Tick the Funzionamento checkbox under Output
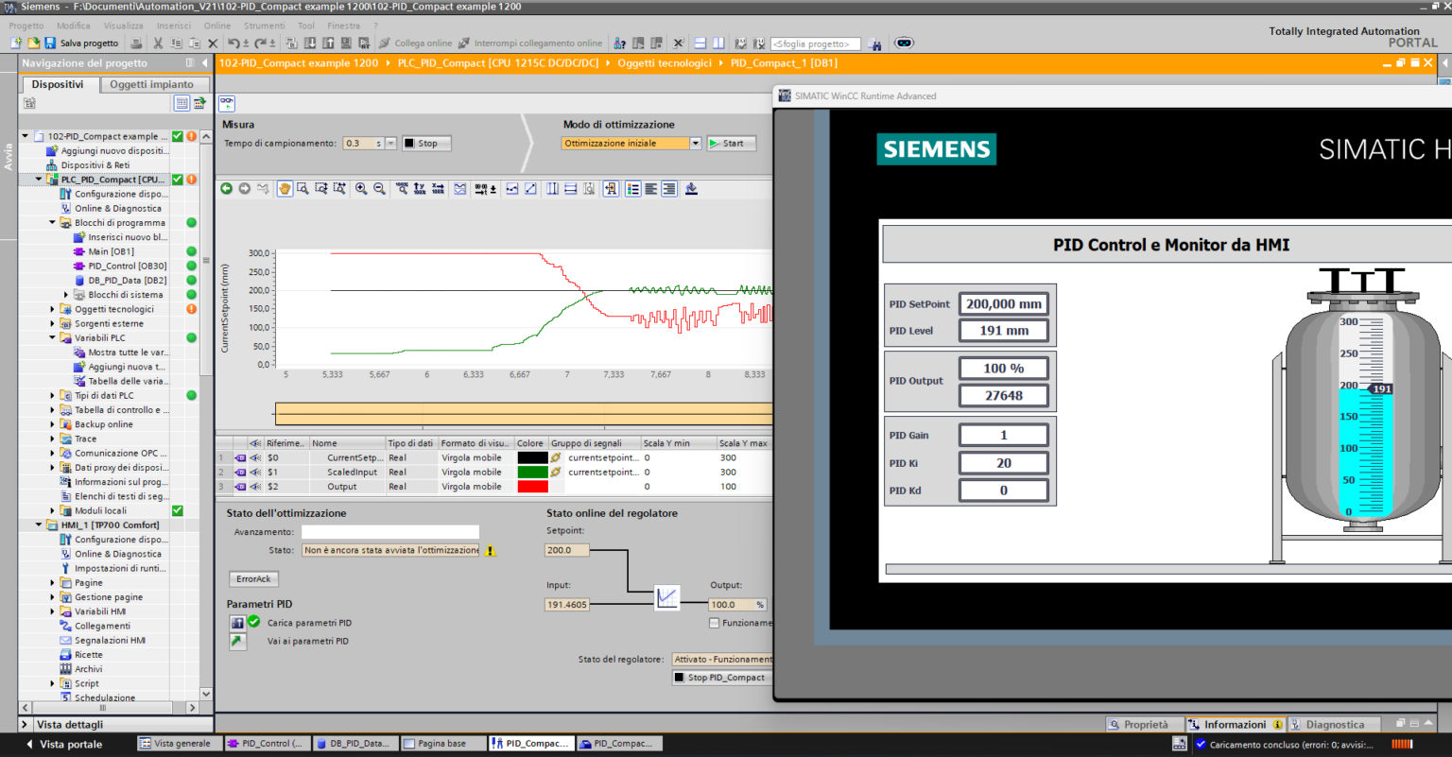The height and width of the screenshot is (757, 1452). (x=715, y=623)
